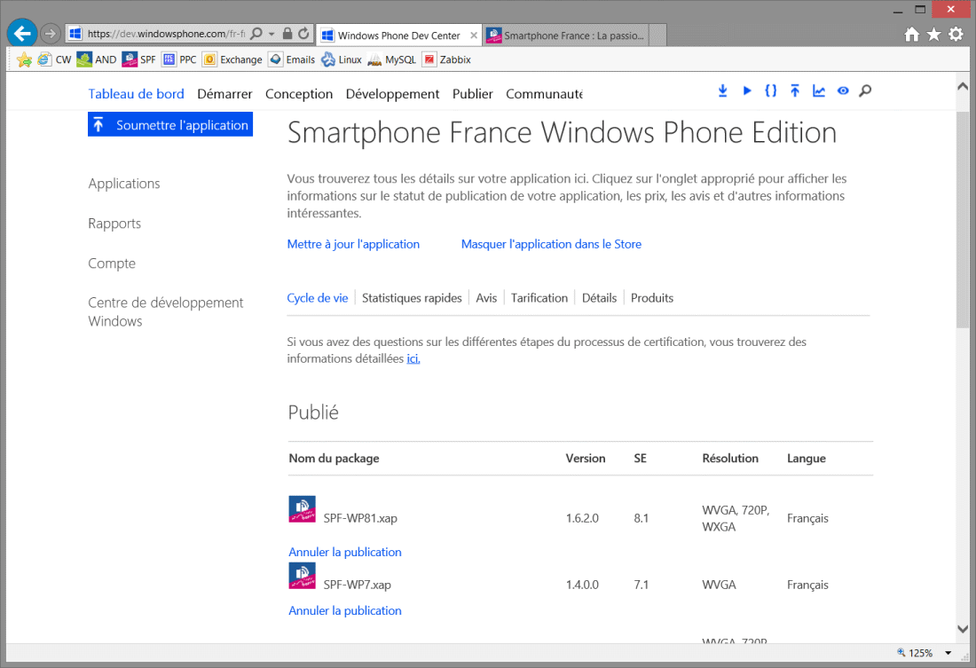Image resolution: width=976 pixels, height=668 pixels.
Task: Click the Mettre à jour l'application link
Action: click(353, 244)
